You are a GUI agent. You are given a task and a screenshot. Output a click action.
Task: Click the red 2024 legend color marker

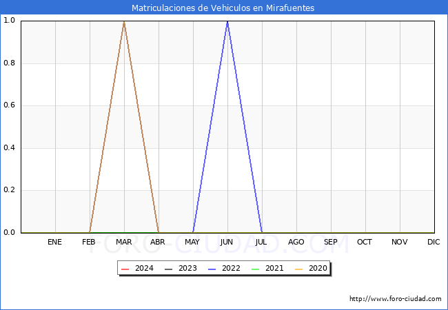click(x=125, y=269)
